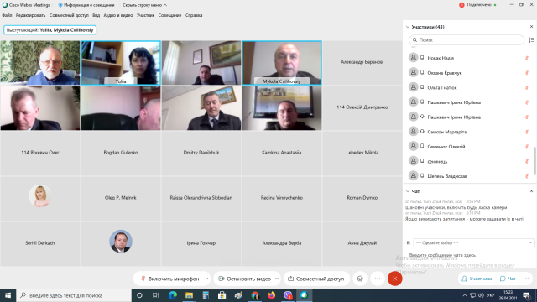This screenshot has height=302, width=537.
Task: Click muted mic icon for Шепель Владислав
Action: point(527,176)
